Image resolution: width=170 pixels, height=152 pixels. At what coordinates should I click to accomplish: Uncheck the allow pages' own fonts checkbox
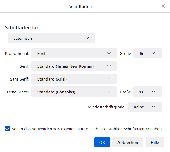pyautogui.click(x=8, y=129)
